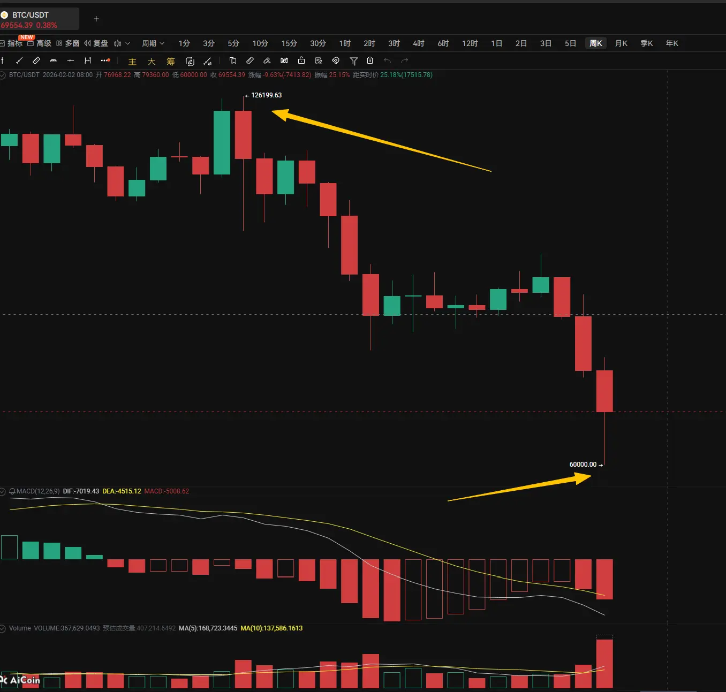
Task: Select the 年K yearly candle tab
Action: (x=672, y=43)
